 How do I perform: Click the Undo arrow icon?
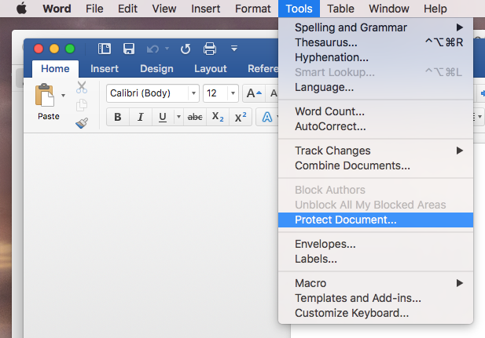click(152, 49)
